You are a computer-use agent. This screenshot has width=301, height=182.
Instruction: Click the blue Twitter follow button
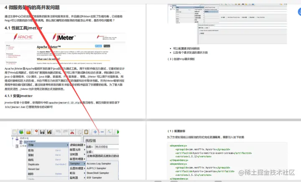pos(99,46)
